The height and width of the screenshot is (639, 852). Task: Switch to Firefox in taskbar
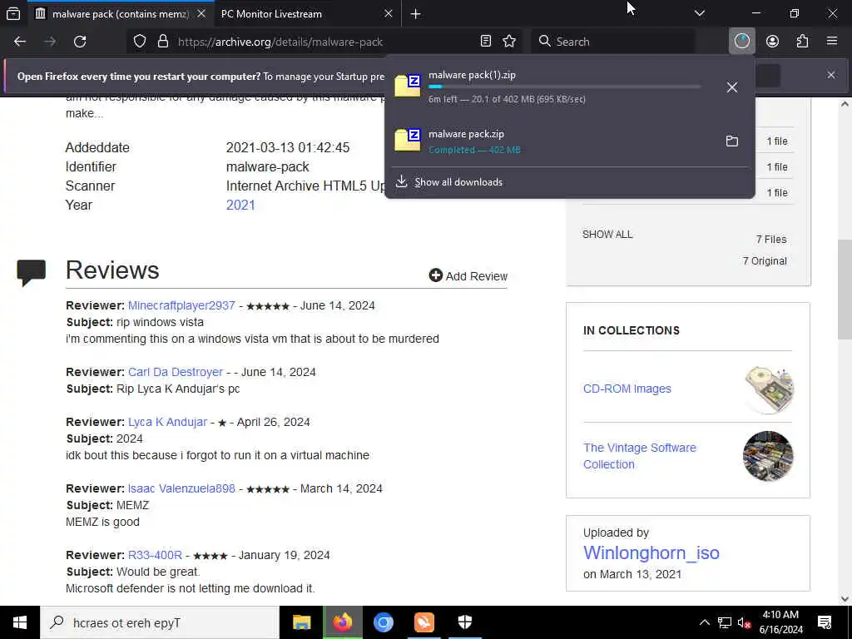point(343,622)
